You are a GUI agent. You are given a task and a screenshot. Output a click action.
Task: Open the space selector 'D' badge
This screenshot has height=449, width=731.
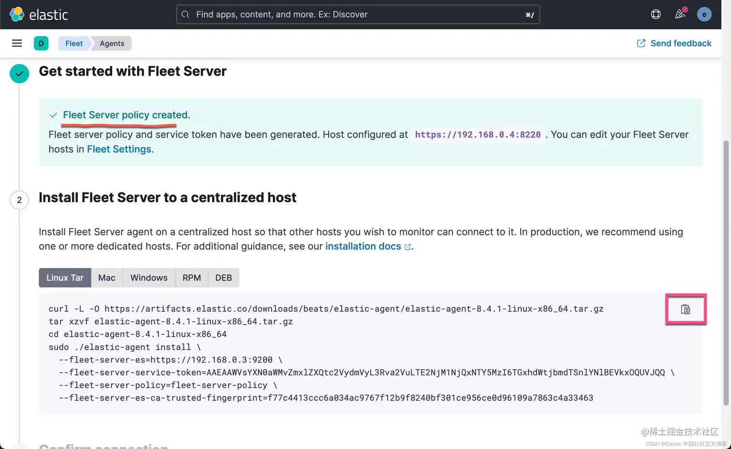coord(41,44)
